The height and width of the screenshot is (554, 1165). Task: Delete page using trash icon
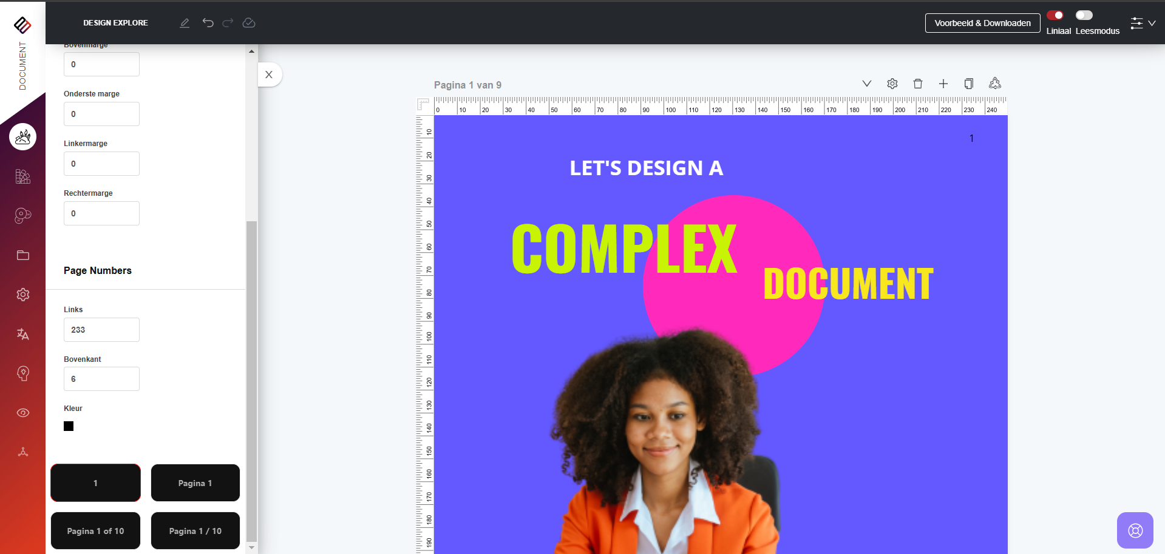coord(918,84)
